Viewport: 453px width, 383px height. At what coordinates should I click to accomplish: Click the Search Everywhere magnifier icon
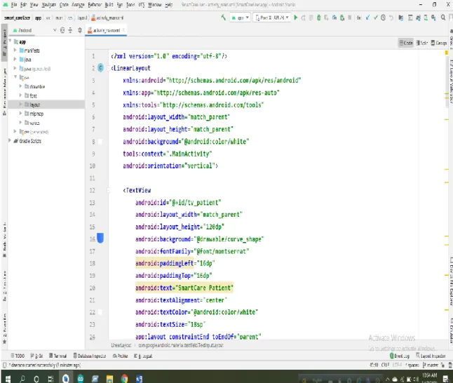pyautogui.click(x=443, y=18)
